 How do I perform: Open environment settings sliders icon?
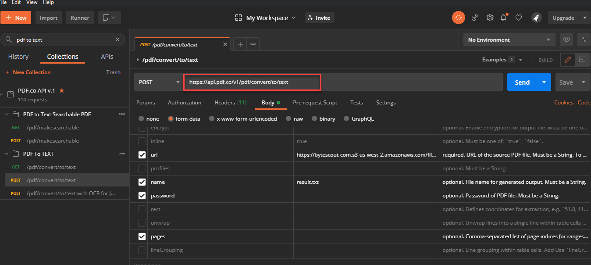point(584,39)
